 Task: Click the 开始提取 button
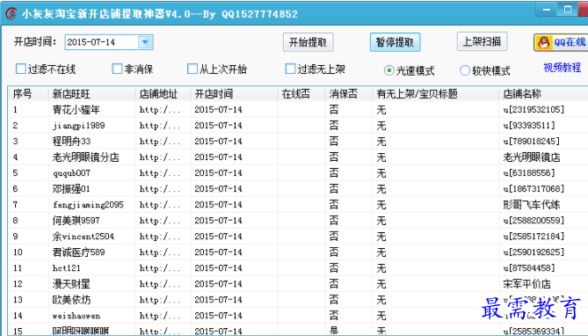[x=309, y=42]
